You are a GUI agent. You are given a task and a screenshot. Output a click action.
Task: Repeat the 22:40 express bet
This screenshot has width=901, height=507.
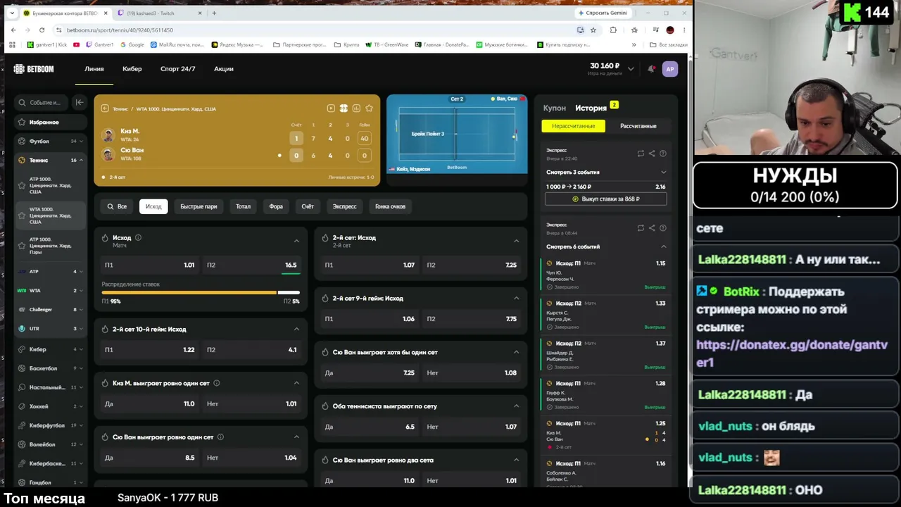click(641, 154)
